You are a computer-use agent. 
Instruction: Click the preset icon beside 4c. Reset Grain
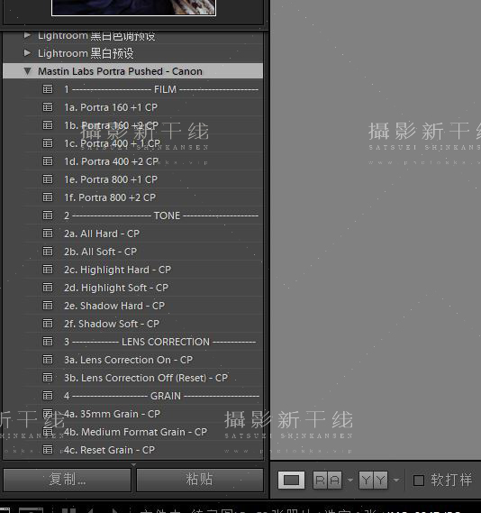(x=48, y=450)
